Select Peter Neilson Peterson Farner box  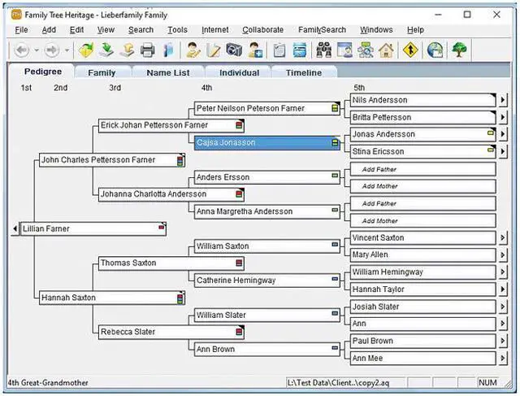pyautogui.click(x=267, y=108)
